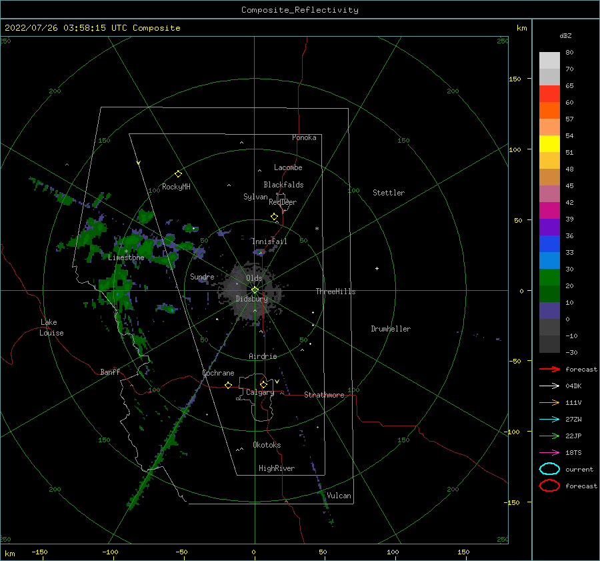Click the Calgary city label

click(260, 392)
